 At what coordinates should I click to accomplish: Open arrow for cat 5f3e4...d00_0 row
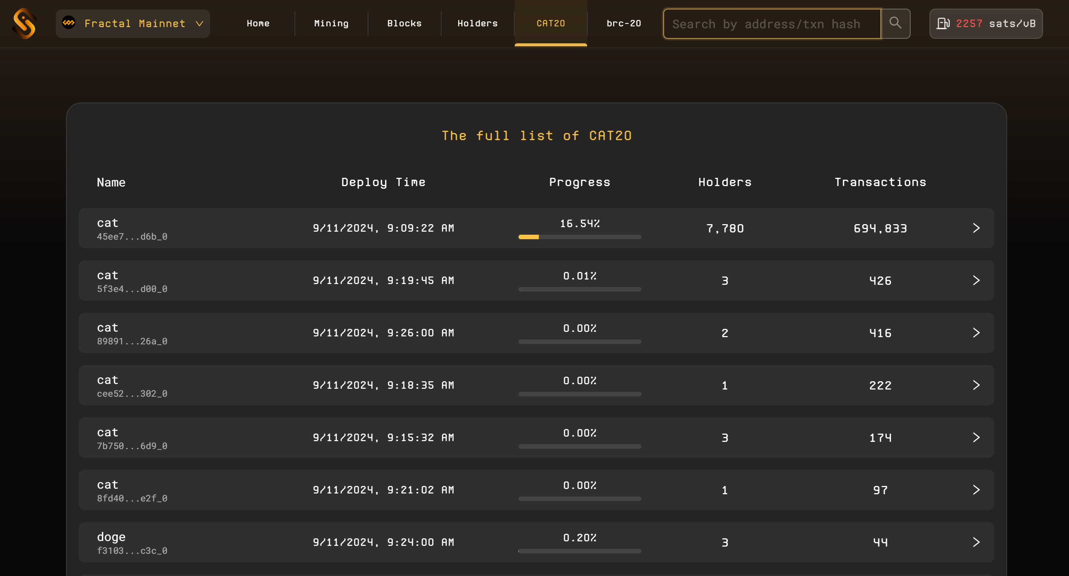tap(976, 280)
